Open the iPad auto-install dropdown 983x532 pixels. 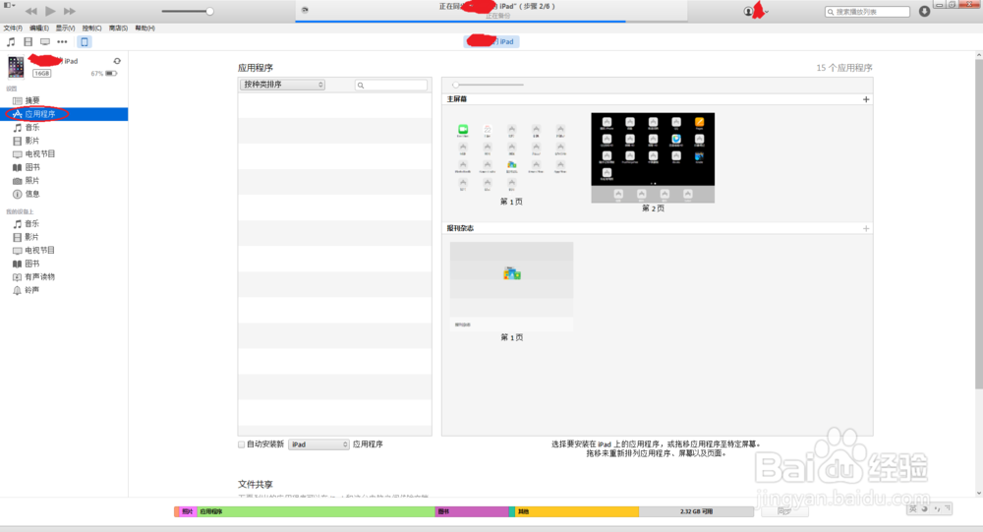click(x=318, y=444)
